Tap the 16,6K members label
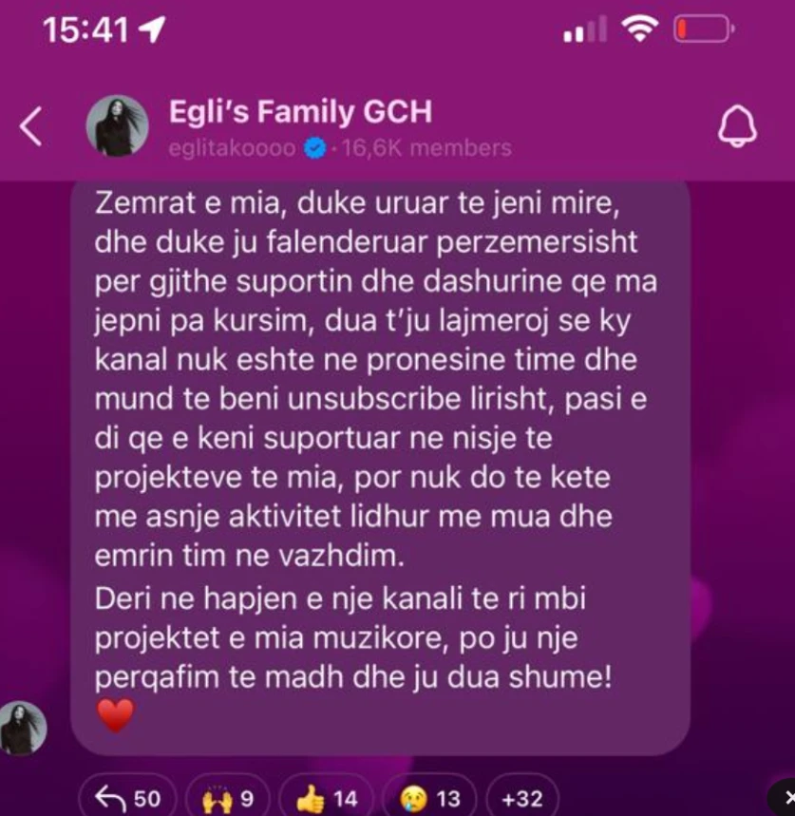Screen dimensions: 795x816 (x=426, y=148)
